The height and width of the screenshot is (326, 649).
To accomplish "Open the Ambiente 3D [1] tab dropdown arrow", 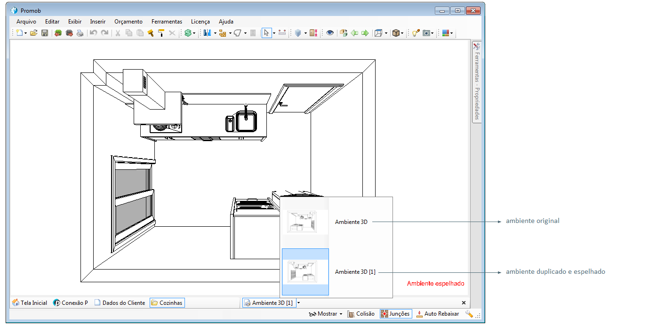I will pyautogui.click(x=298, y=303).
